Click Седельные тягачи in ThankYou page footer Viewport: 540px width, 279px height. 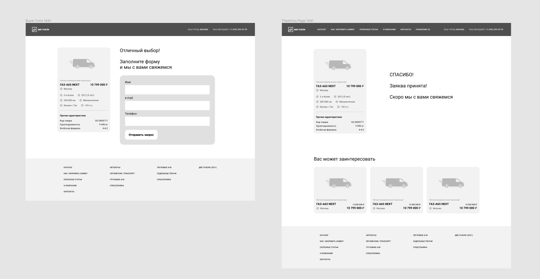423,242
